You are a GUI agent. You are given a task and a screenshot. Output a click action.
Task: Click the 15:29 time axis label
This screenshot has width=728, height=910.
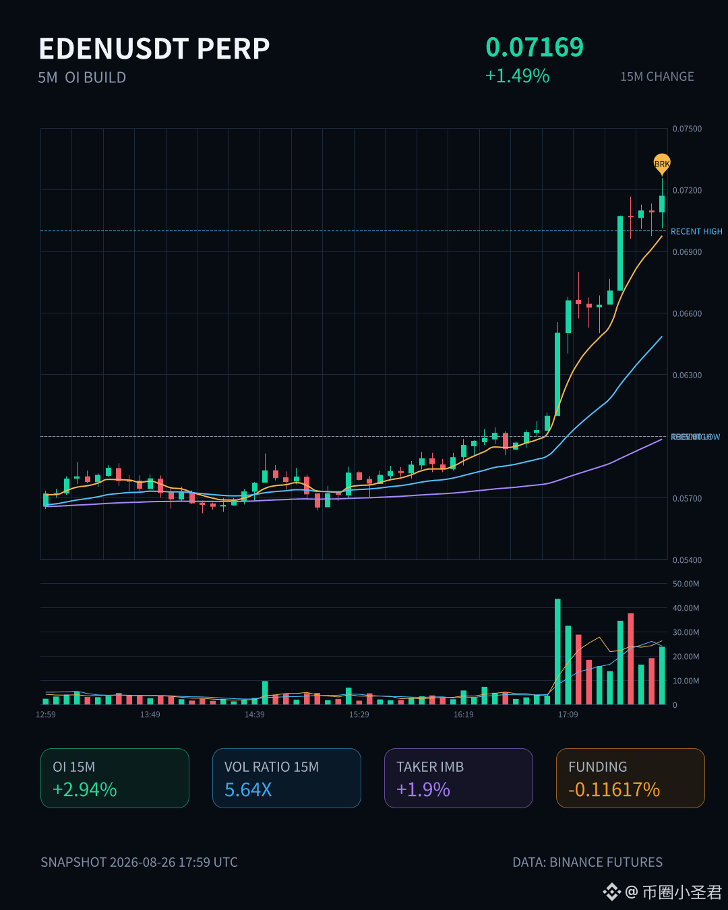(x=359, y=715)
